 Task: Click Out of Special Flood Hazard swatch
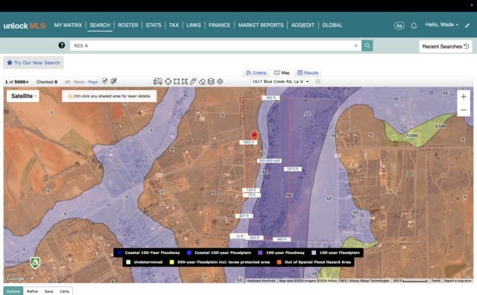(279, 262)
